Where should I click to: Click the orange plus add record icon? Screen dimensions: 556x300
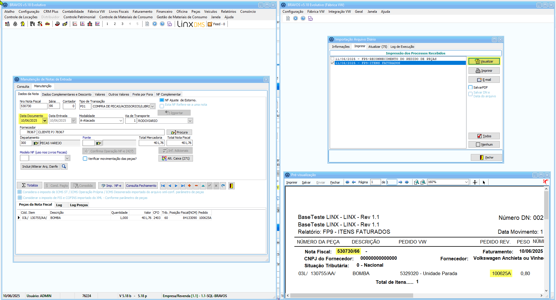coord(189,186)
